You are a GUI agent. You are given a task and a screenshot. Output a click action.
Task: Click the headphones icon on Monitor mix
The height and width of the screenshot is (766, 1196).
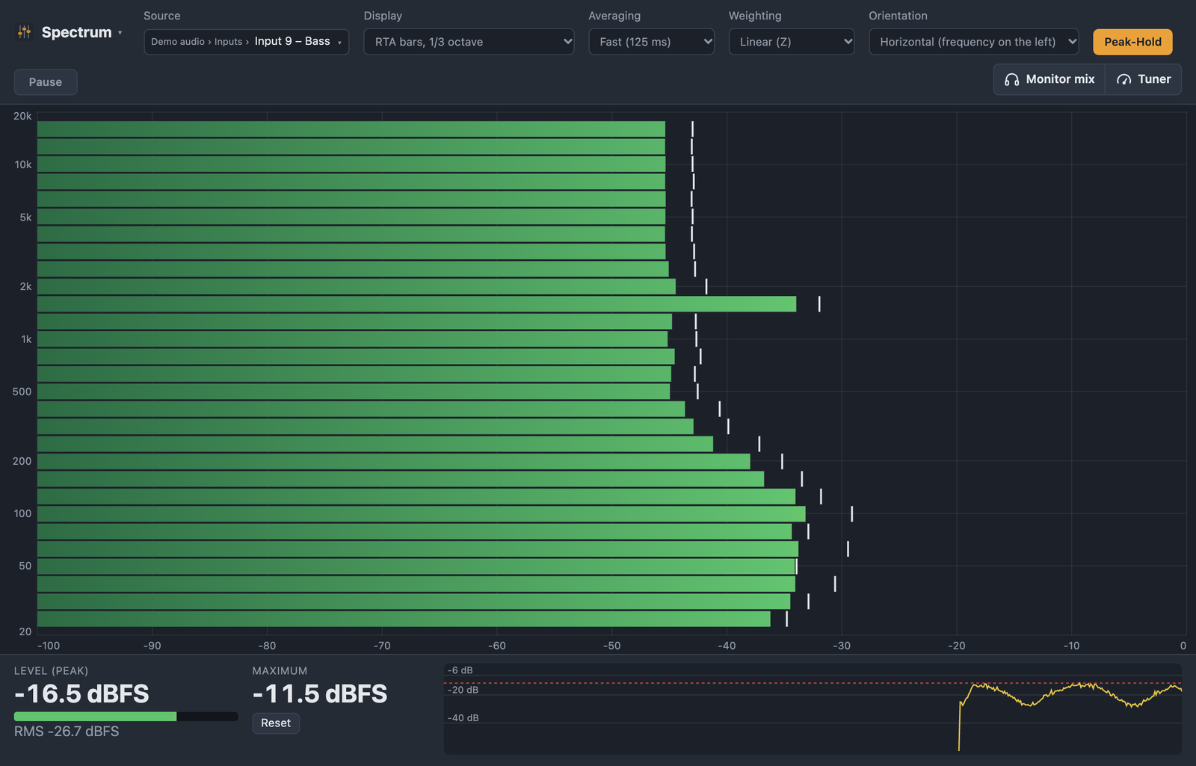[1011, 79]
